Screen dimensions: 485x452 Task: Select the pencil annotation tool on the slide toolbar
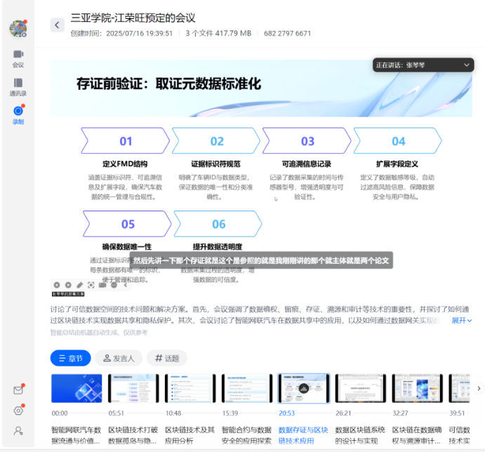click(80, 285)
